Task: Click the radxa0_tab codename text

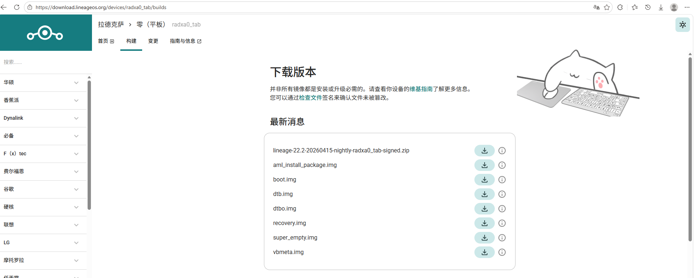Action: point(186,24)
